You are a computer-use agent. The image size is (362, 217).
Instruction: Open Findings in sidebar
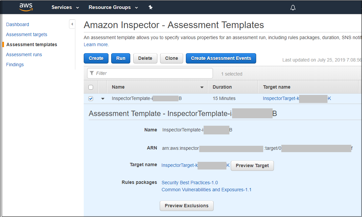pyautogui.click(x=15, y=65)
